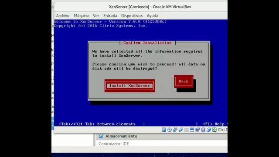Go back with the Back button
The height and width of the screenshot is (157, 279).
tap(184, 82)
